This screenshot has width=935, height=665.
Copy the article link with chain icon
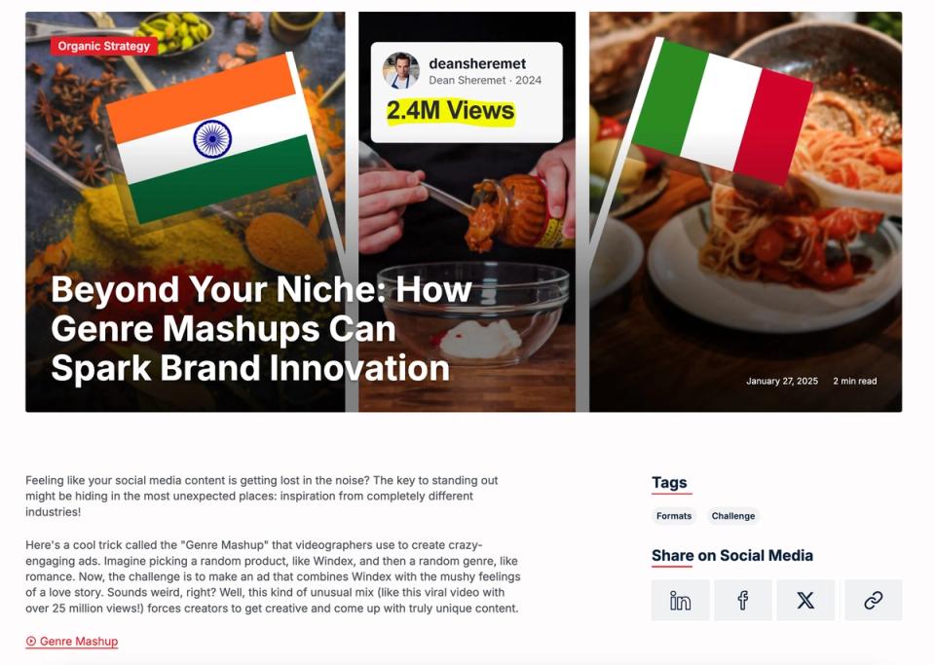(874, 600)
